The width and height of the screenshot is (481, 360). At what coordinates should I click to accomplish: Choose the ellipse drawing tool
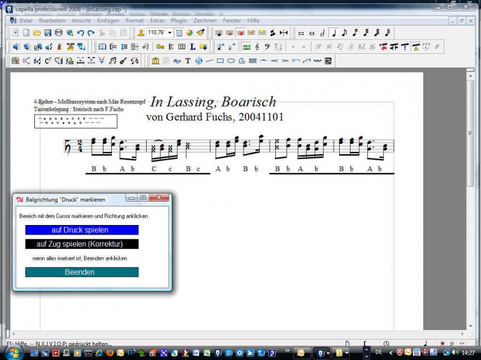(x=231, y=61)
